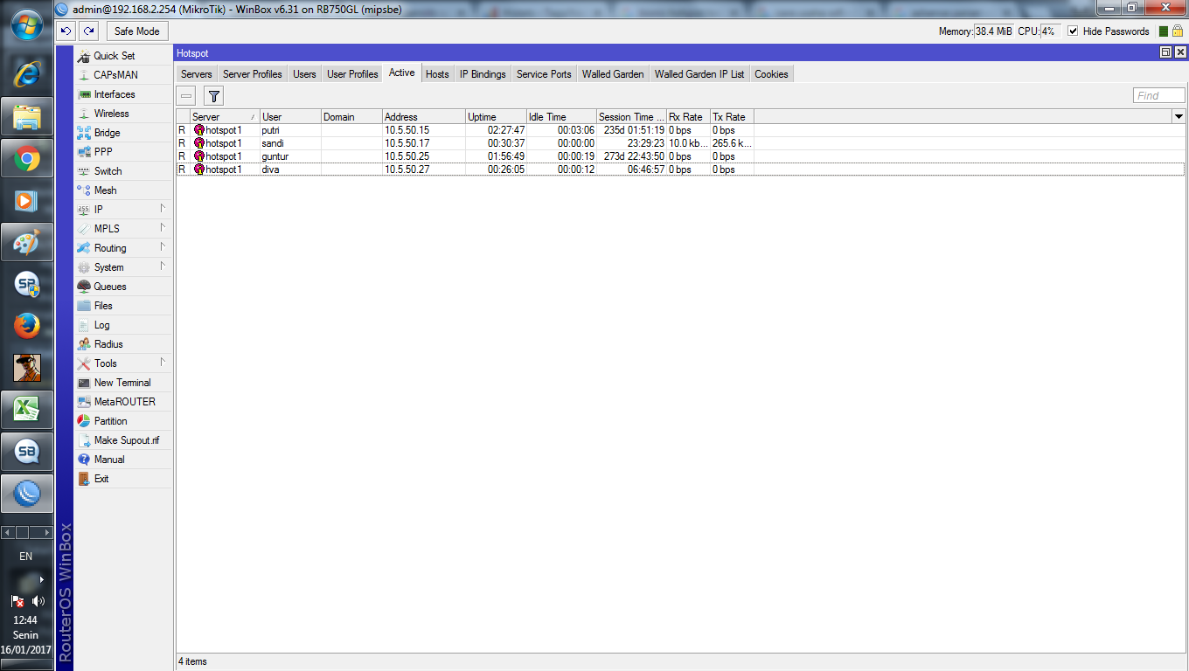
Task: Expand the IP submenu
Action: pyautogui.click(x=122, y=210)
